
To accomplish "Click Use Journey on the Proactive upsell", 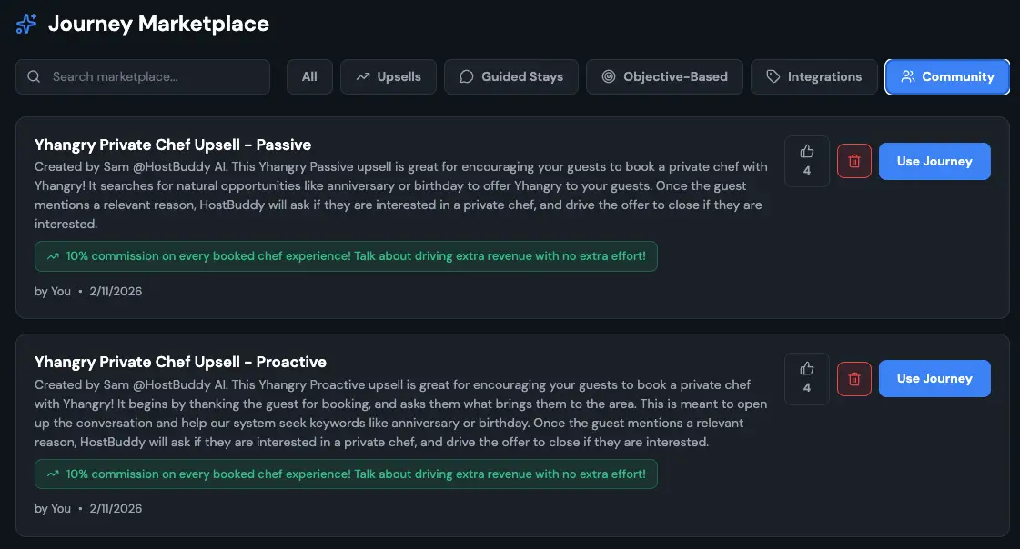I will pos(934,378).
